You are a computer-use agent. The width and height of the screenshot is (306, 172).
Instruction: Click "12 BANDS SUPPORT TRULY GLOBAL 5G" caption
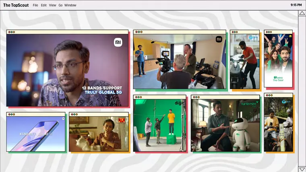[x=102, y=90]
